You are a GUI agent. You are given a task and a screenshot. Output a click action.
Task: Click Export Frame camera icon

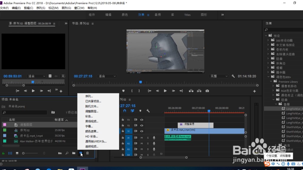coord(207,91)
